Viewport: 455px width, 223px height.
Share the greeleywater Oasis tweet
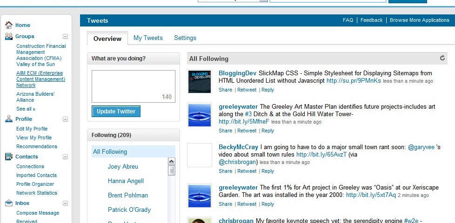click(226, 204)
